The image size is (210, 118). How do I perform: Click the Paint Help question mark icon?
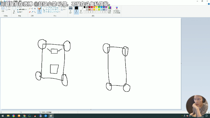point(209,4)
